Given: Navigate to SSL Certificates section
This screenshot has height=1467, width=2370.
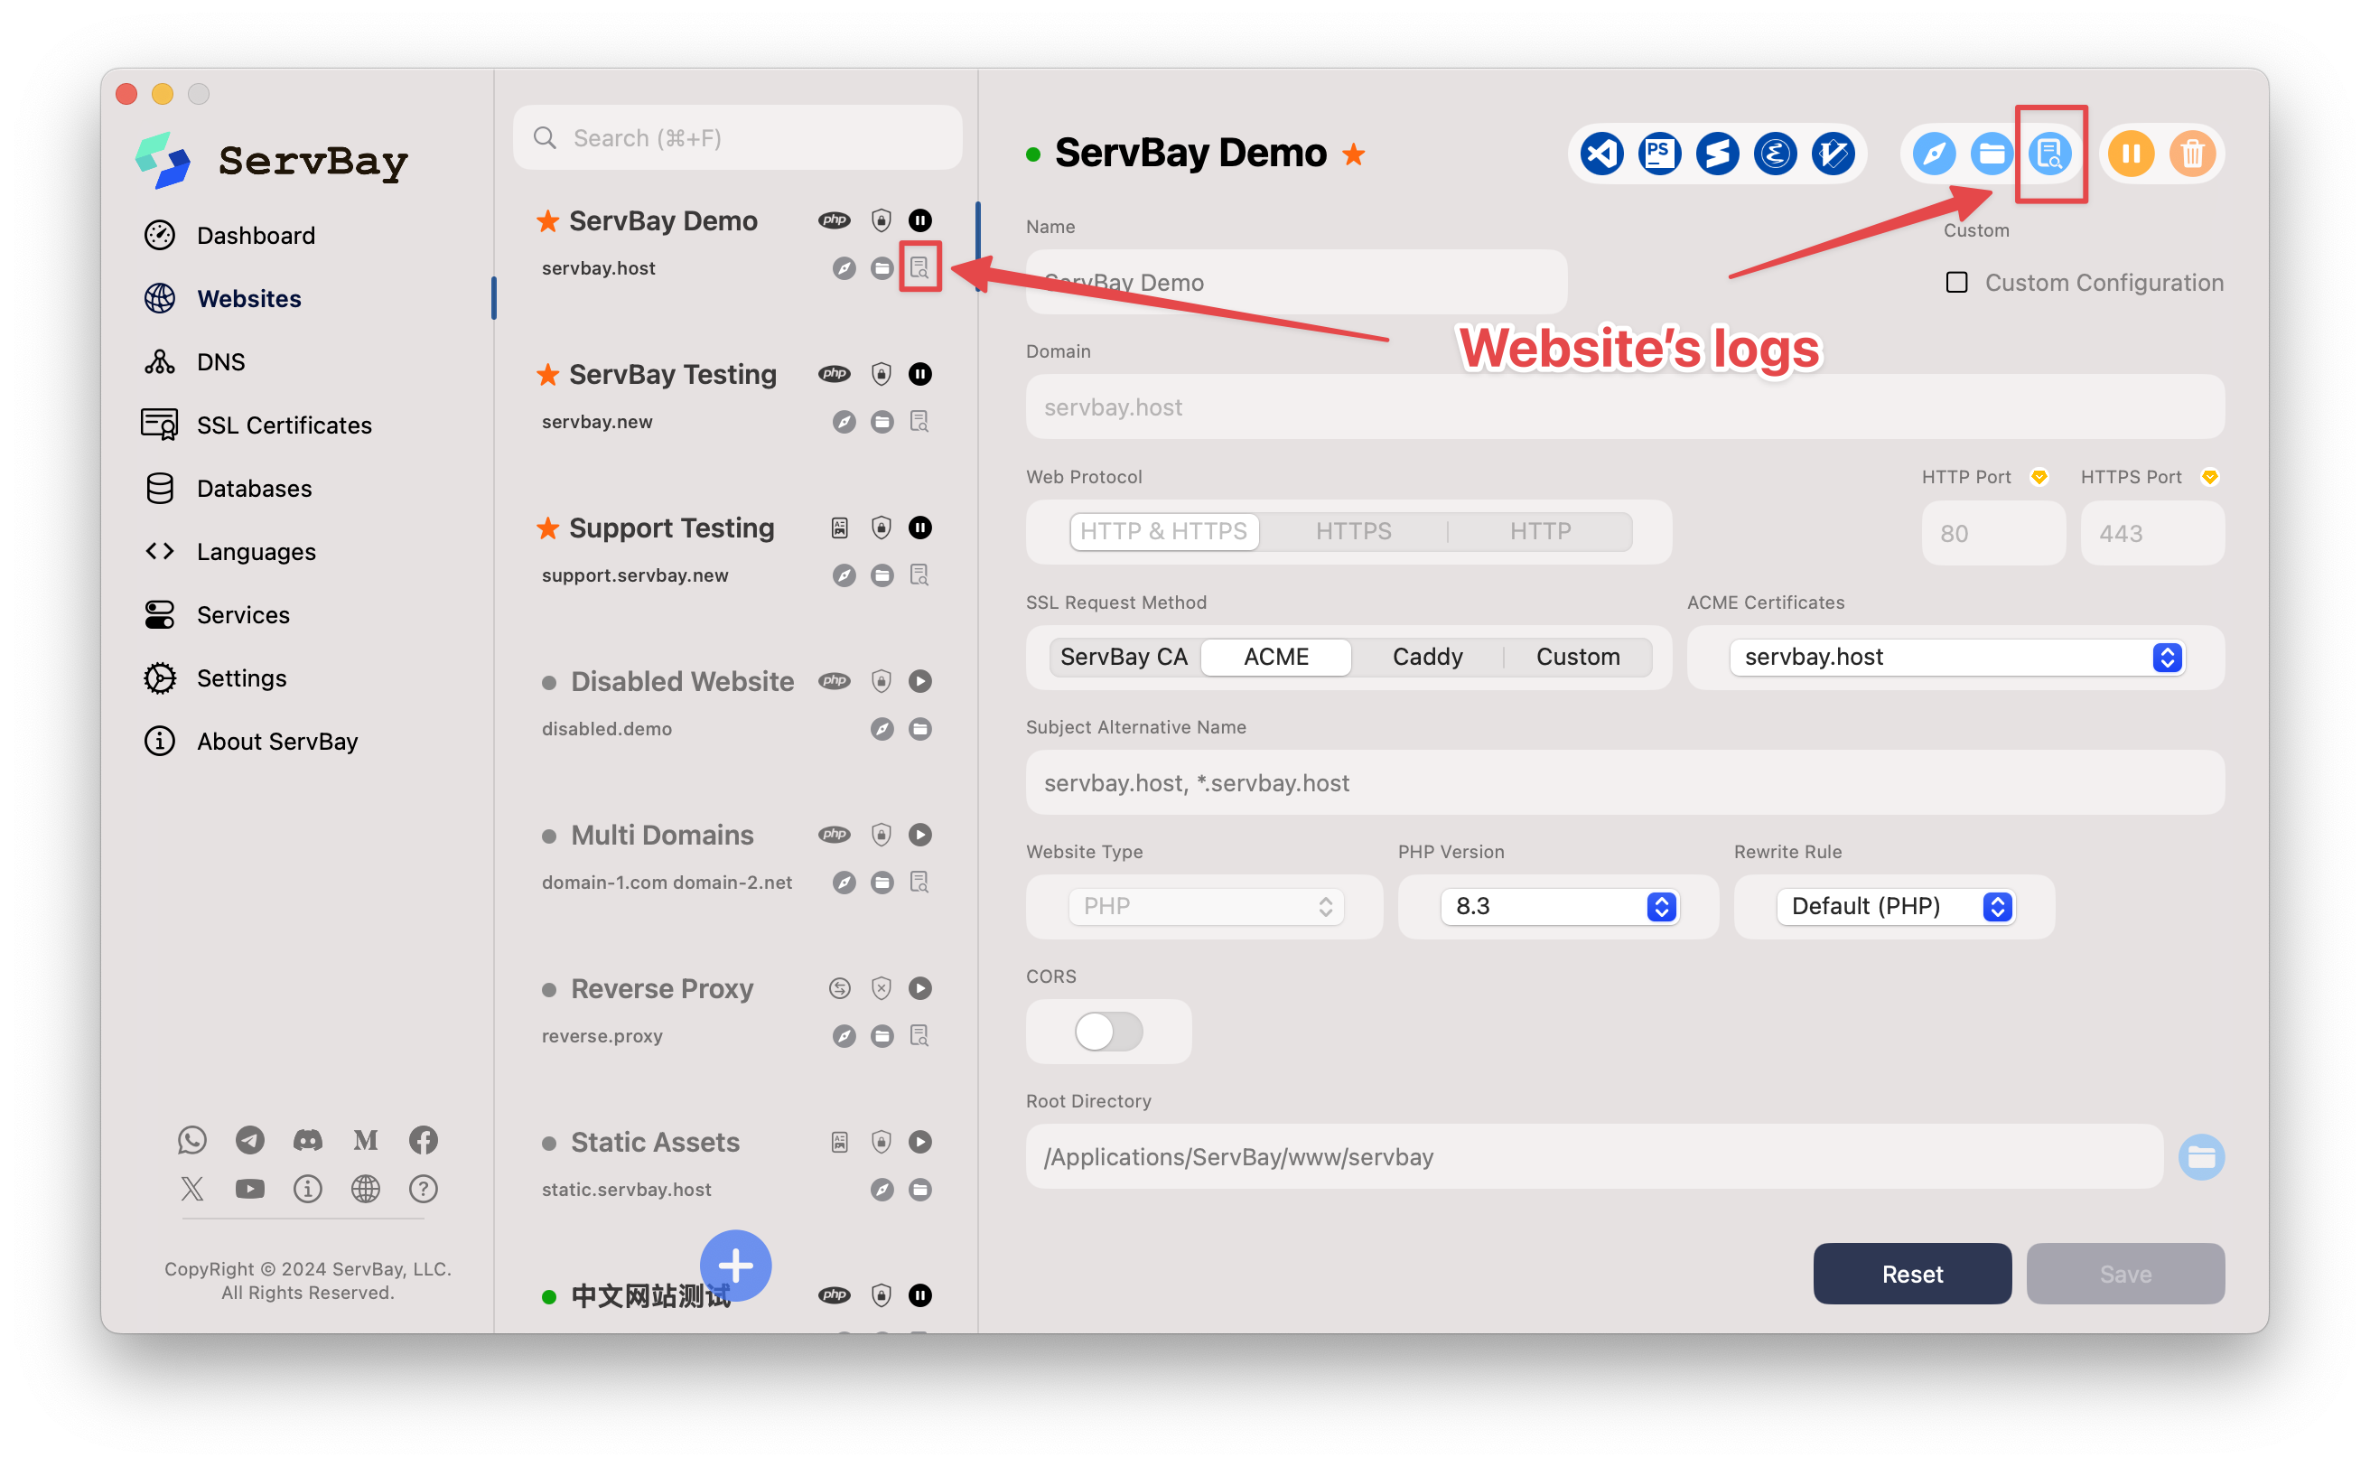Looking at the screenshot, I should [285, 424].
